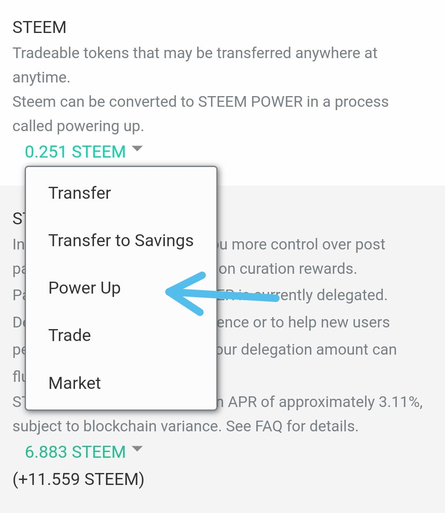This screenshot has width=445, height=520.
Task: Click the caret icon next to 6.883 STEEM
Action: pos(137,449)
